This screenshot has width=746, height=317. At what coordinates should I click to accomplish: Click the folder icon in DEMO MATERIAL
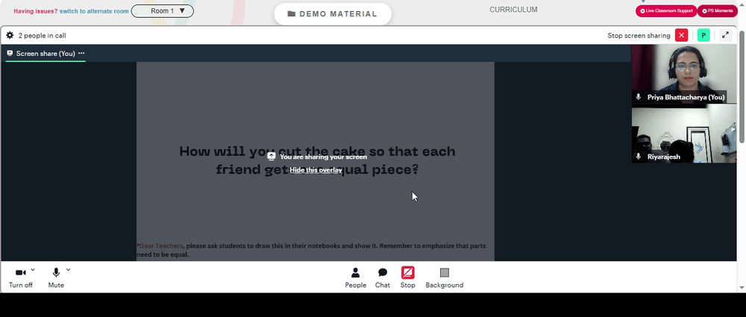292,14
